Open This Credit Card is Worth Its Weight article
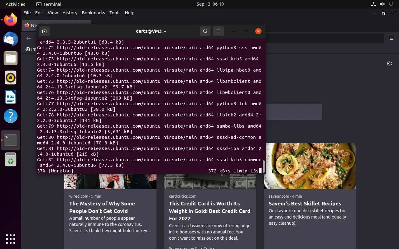The image size is (399, 249). click(x=209, y=211)
